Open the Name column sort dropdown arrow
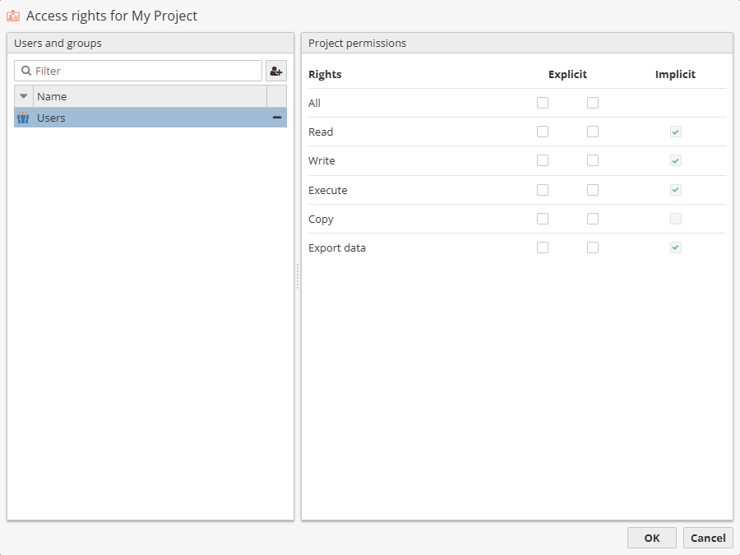Screen dimensions: 740x555 [x=23, y=96]
